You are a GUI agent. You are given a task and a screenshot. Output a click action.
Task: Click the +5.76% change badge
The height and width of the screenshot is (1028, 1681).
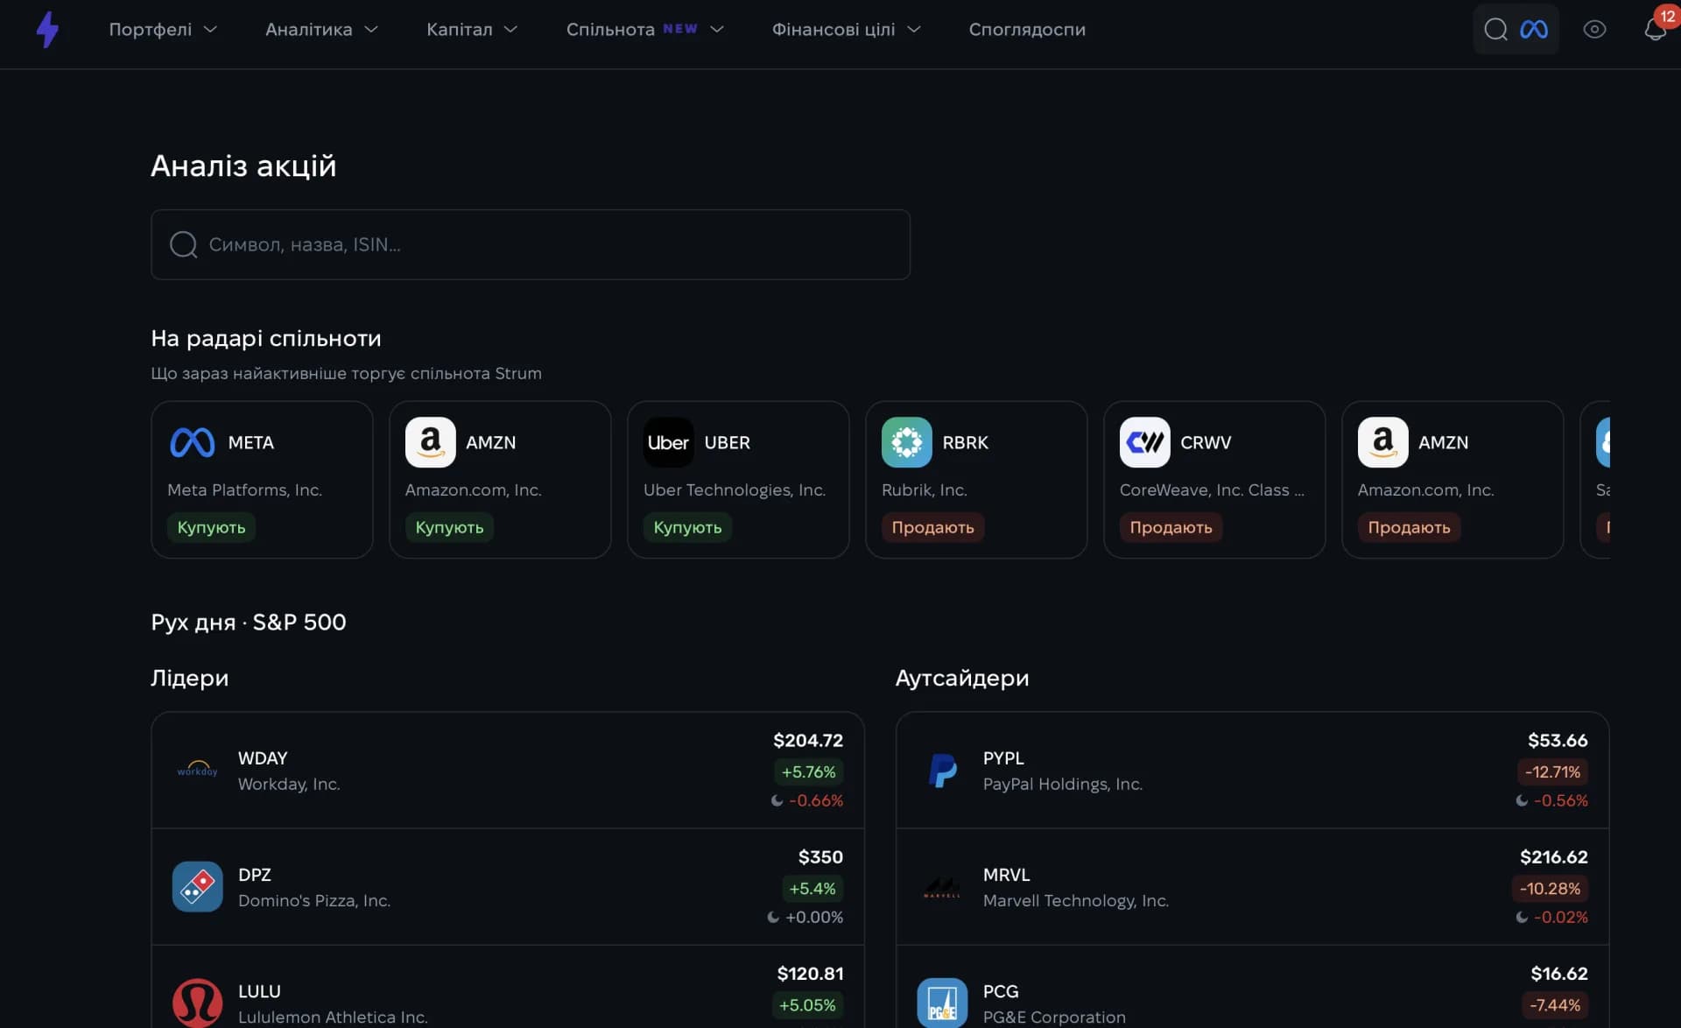point(808,771)
